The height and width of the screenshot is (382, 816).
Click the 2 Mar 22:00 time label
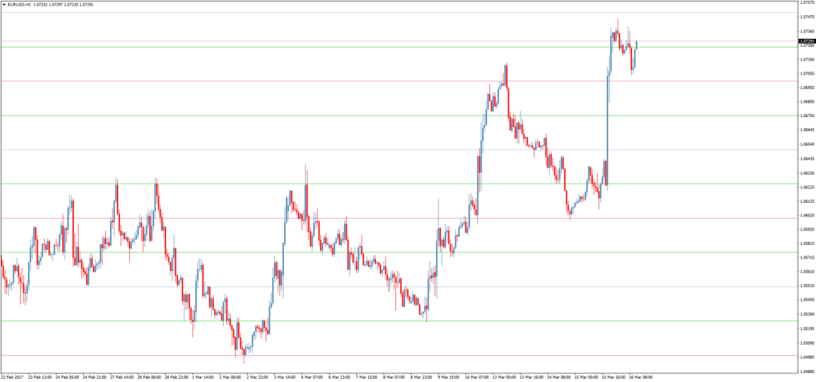[x=257, y=377]
